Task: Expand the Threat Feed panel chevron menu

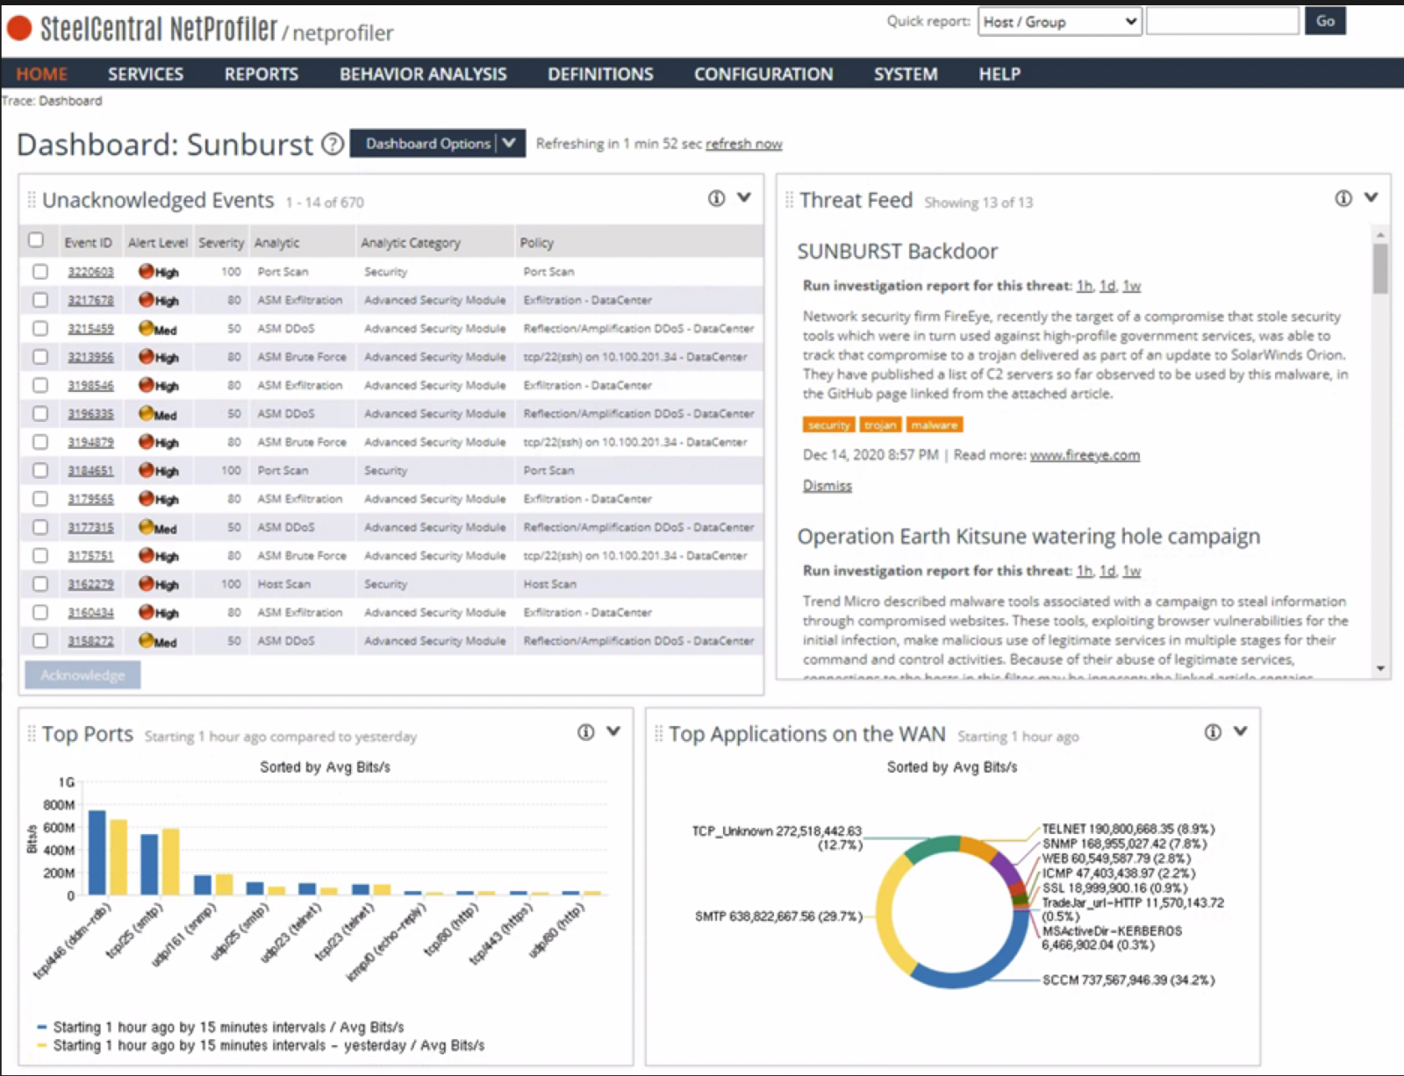Action: (x=1371, y=198)
